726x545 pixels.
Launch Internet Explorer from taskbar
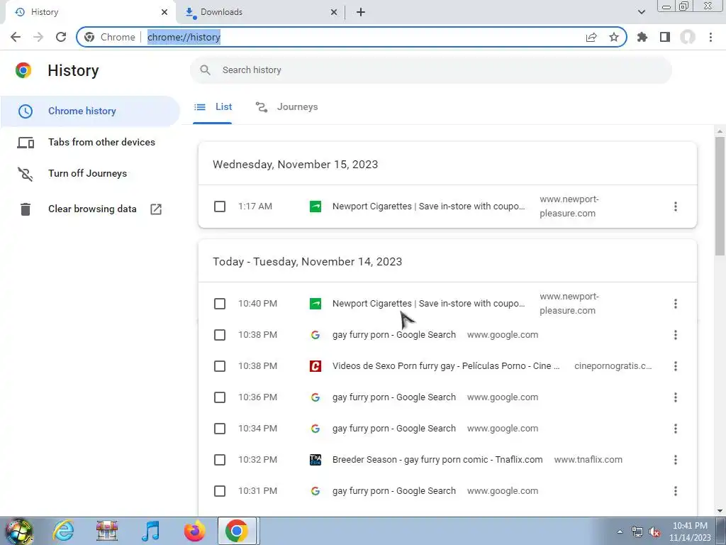63,531
